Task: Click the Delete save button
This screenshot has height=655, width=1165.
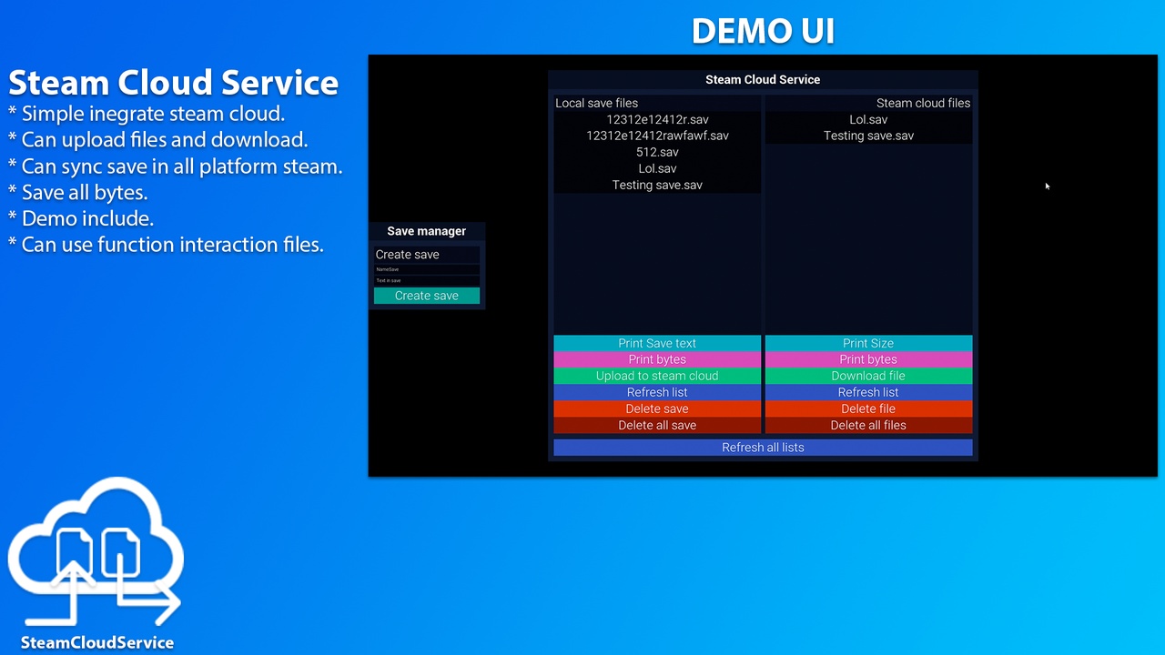Action: pos(657,408)
